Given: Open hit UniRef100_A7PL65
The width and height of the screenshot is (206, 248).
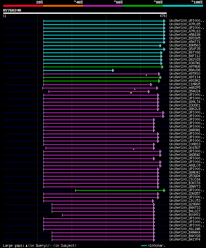Looking at the screenshot, I should [185, 24].
